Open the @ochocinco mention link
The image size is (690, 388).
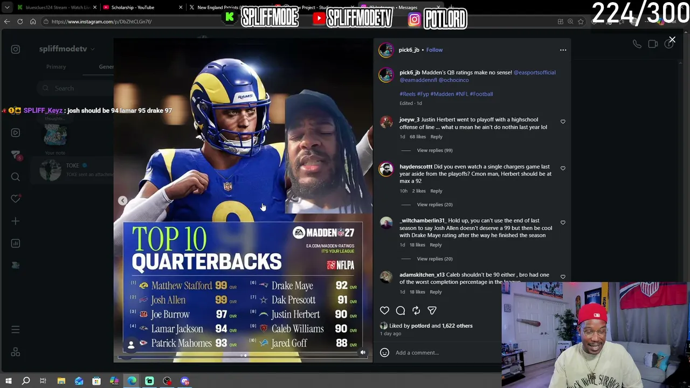click(x=453, y=80)
